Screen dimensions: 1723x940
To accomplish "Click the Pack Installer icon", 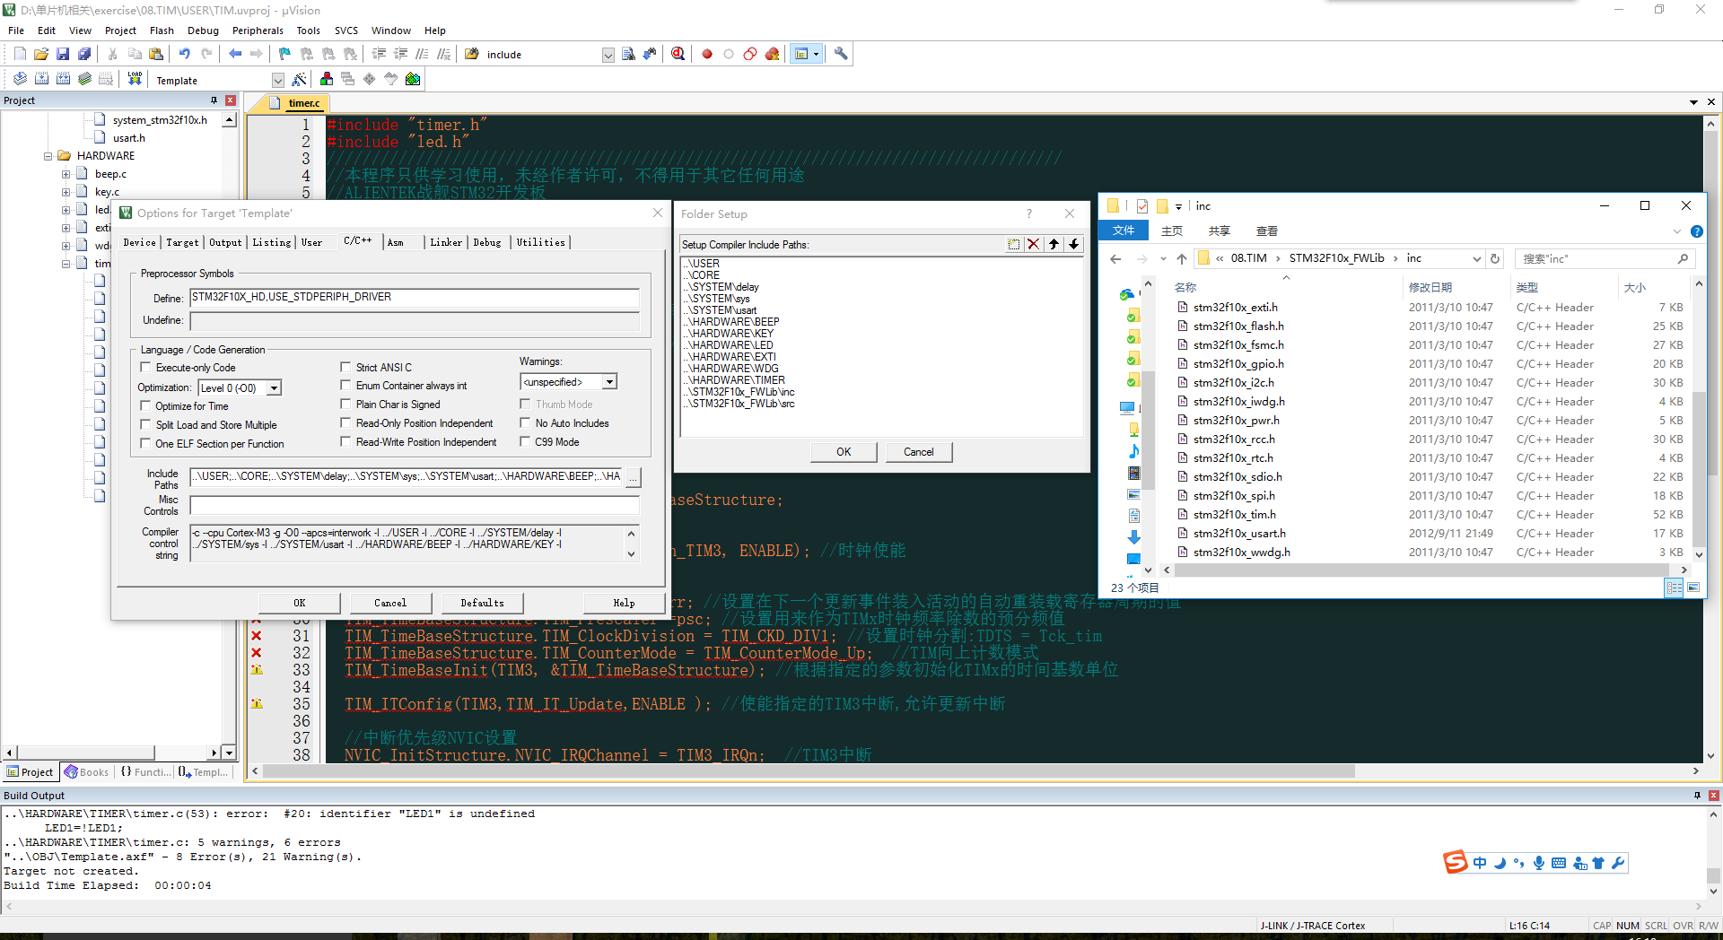I will 413,80.
